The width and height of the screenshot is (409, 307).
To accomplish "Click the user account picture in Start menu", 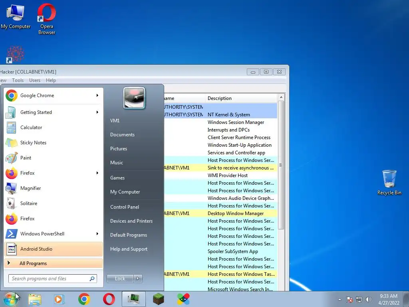I will 134,98.
